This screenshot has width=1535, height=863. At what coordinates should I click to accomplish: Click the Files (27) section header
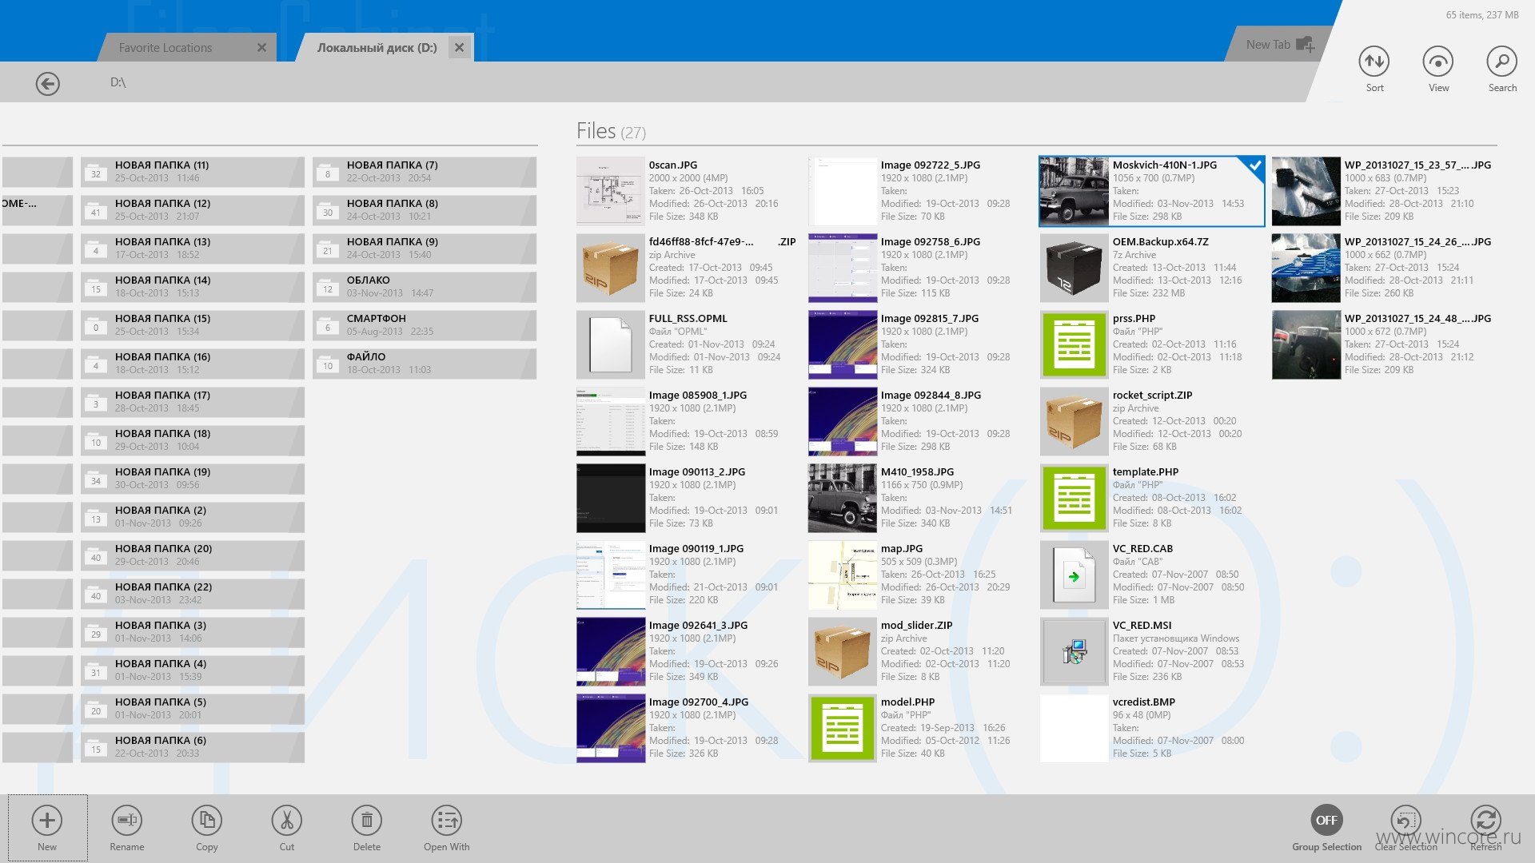tap(611, 131)
